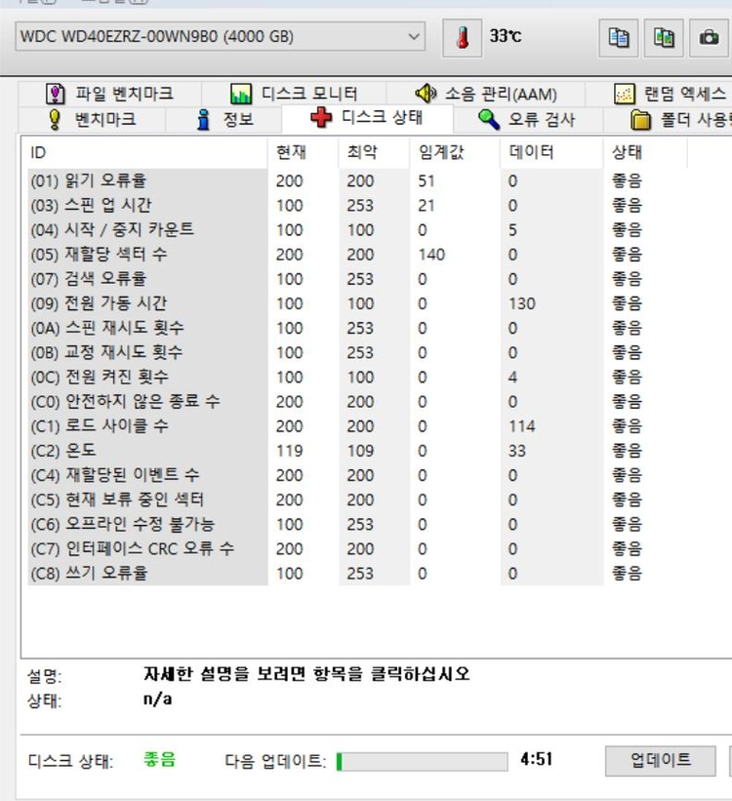Click the camera save screenshot icon

coord(709,37)
